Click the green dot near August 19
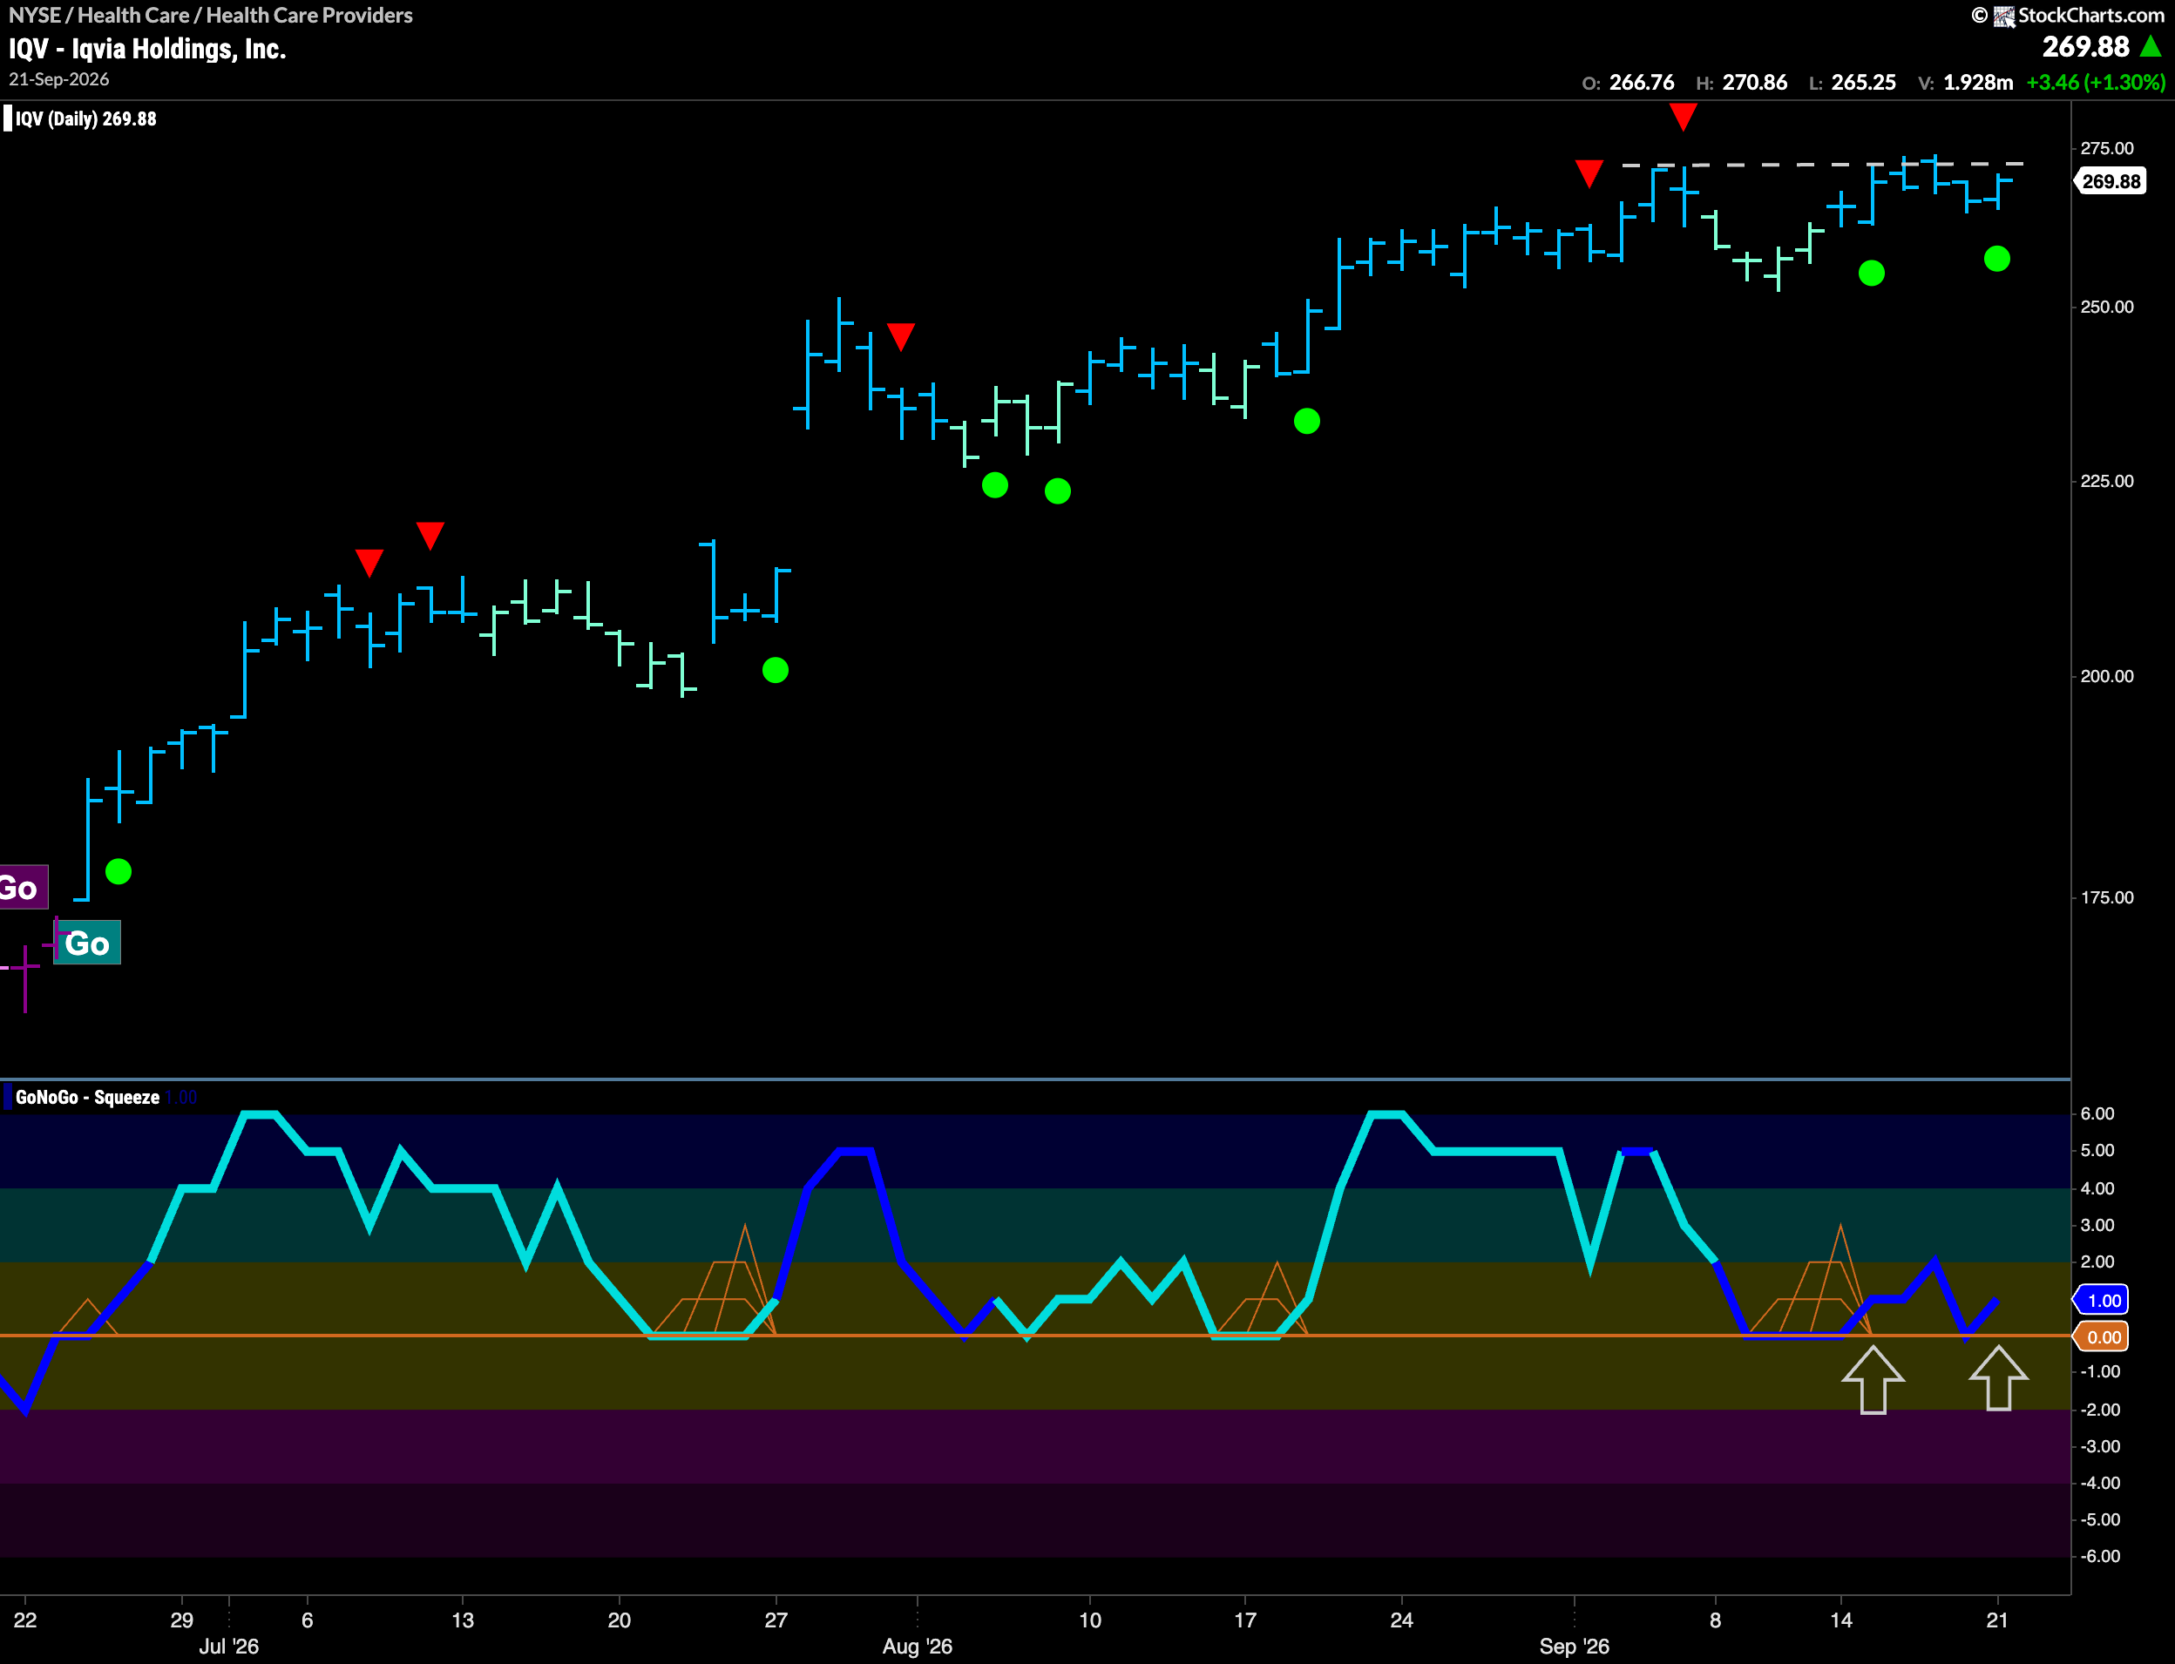Screen dimensions: 2175x1664 tap(1306, 422)
